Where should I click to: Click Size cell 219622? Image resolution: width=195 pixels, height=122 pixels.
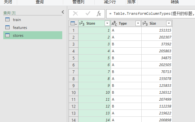coord(157,113)
